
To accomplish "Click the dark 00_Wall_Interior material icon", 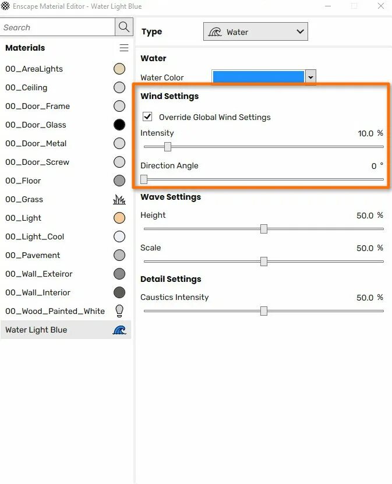I will [119, 292].
